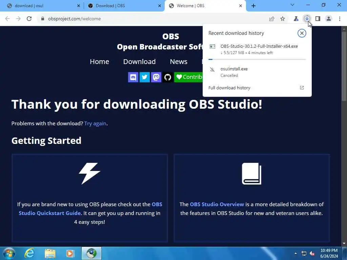Click the browser taskbar button
This screenshot has height=260, width=347.
coord(91,253)
